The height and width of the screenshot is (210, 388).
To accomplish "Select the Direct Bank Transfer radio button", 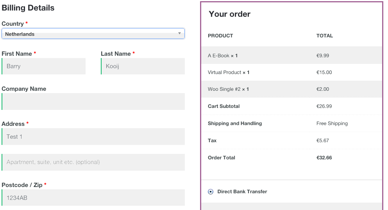I will [211, 192].
